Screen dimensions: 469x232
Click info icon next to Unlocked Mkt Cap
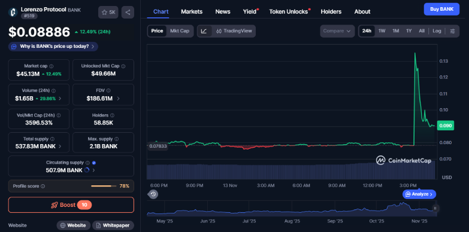pos(123,66)
